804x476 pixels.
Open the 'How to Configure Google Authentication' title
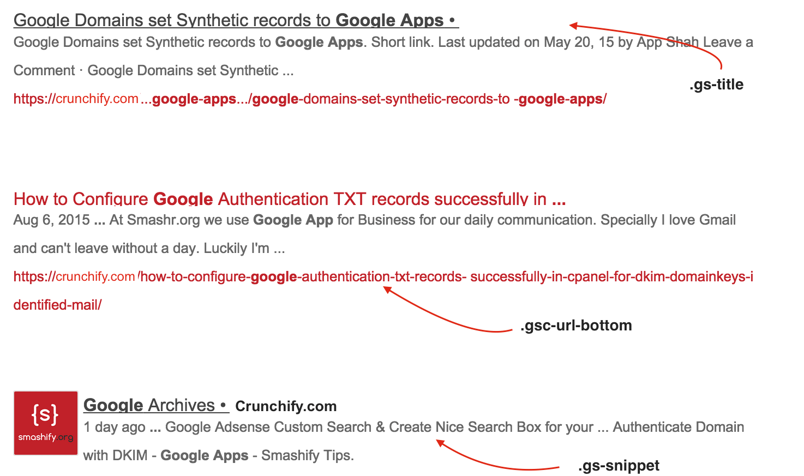click(x=289, y=199)
